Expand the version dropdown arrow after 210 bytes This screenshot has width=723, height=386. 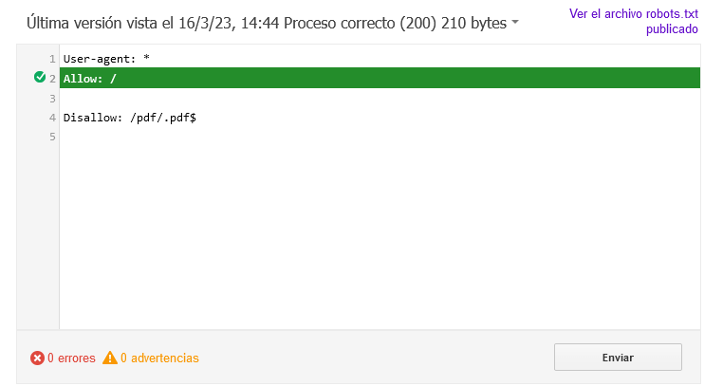515,22
